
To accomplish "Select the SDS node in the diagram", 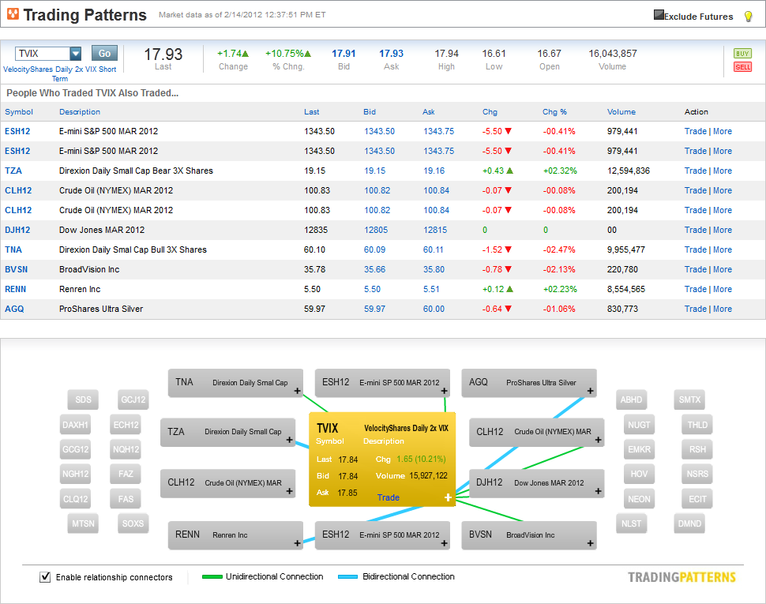I will (x=83, y=400).
